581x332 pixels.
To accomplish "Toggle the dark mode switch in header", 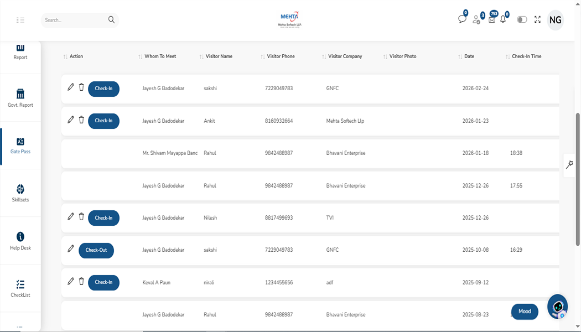I will 522,20.
